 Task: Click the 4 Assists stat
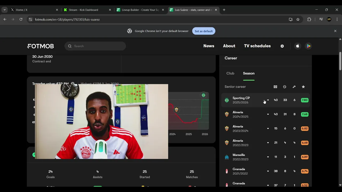(98, 174)
